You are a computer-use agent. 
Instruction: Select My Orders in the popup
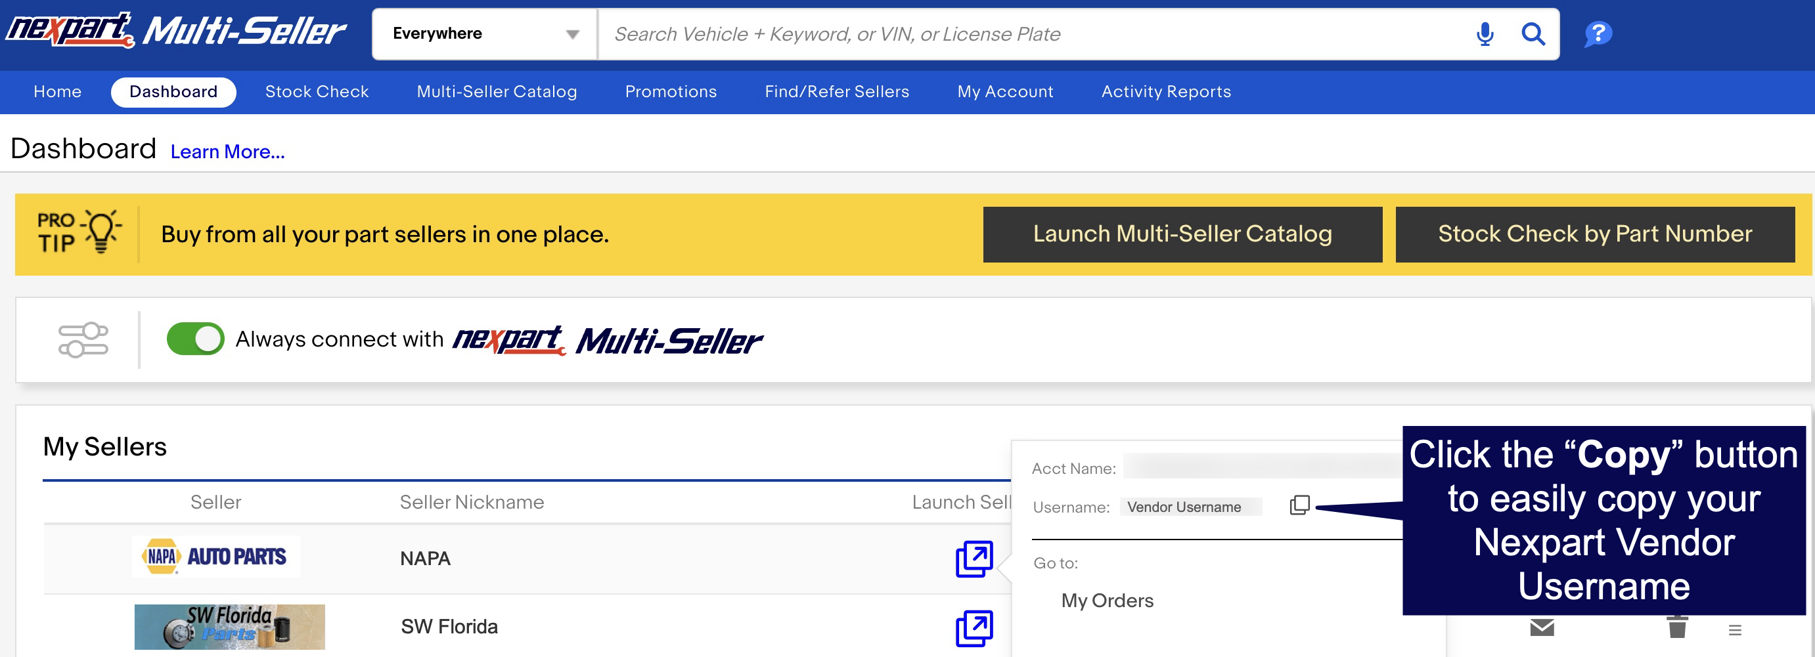point(1107,600)
